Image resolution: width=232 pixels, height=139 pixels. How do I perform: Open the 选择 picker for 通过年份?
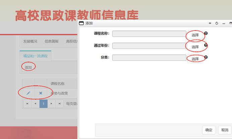pos(195,47)
